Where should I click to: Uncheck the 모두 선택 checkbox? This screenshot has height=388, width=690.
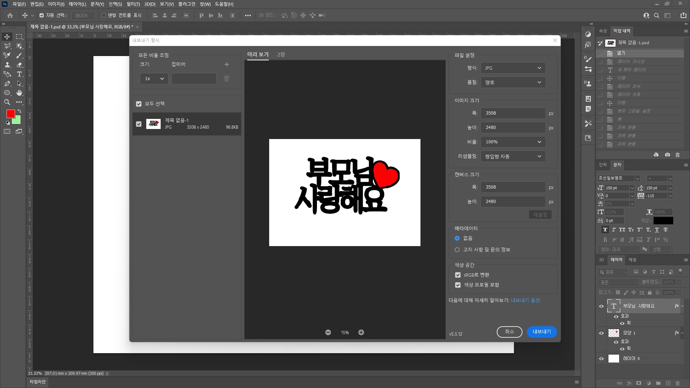coord(139,104)
